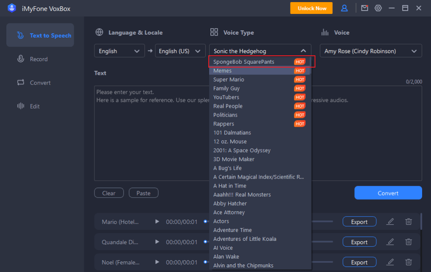Open the mail feedback icon
431x272 pixels.
(365, 8)
